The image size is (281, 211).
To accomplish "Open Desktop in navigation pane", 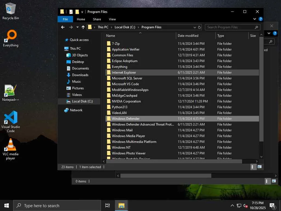I will tap(78, 62).
